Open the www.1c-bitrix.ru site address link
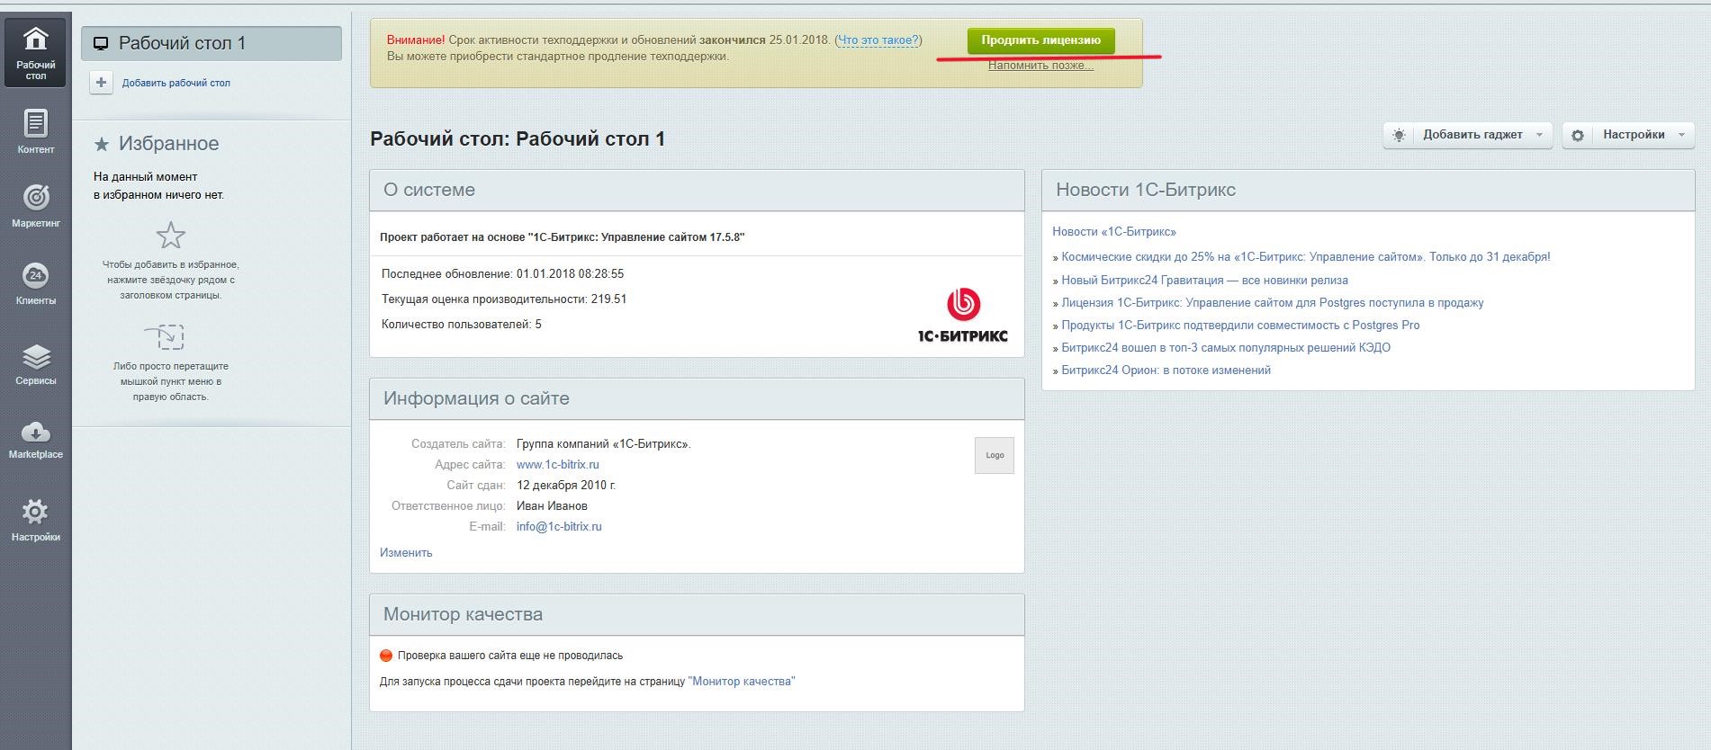The height and width of the screenshot is (750, 1711). 557,465
